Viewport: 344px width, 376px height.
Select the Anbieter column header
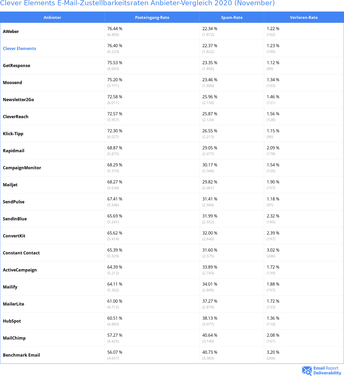pyautogui.click(x=52, y=17)
